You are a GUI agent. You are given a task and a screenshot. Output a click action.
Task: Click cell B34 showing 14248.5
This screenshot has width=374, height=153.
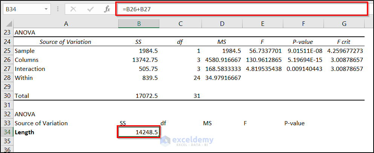139,132
